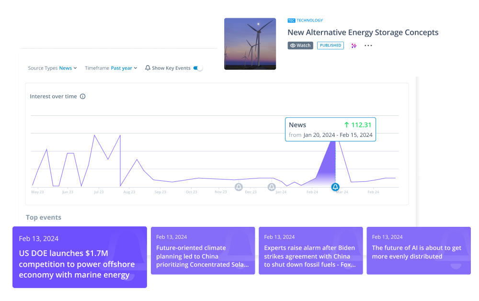Viewport: 479px width, 301px height.
Task: Enable or disable Show Key Events
Action: click(198, 68)
